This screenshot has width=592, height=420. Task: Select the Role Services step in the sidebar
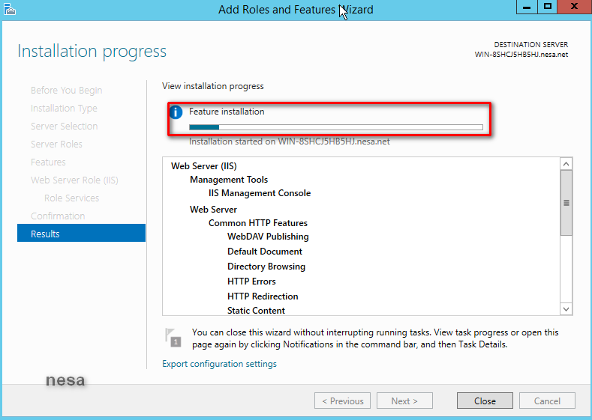click(x=72, y=198)
